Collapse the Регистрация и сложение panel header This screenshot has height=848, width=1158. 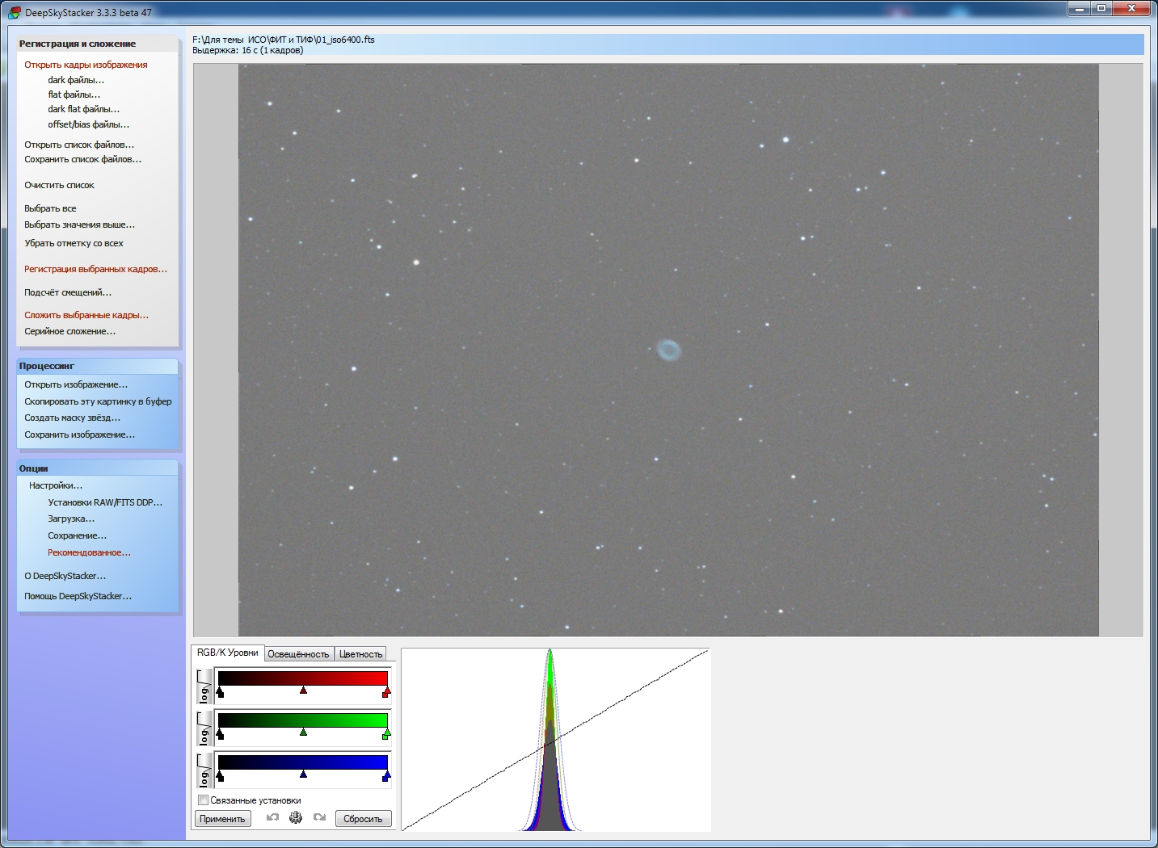97,44
